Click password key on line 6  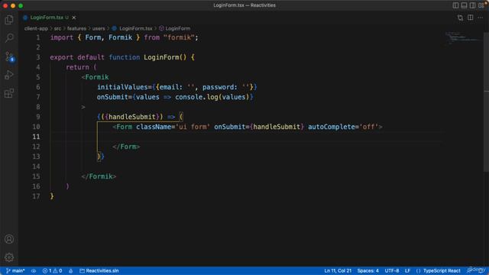219,87
